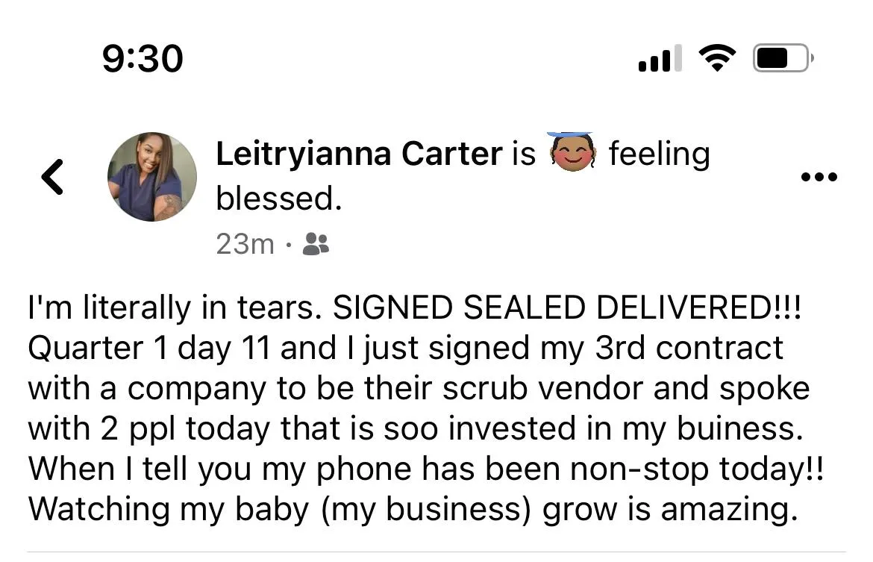Tap the smiling halo feeling emoji
873x562 pixels.
pyautogui.click(x=572, y=152)
